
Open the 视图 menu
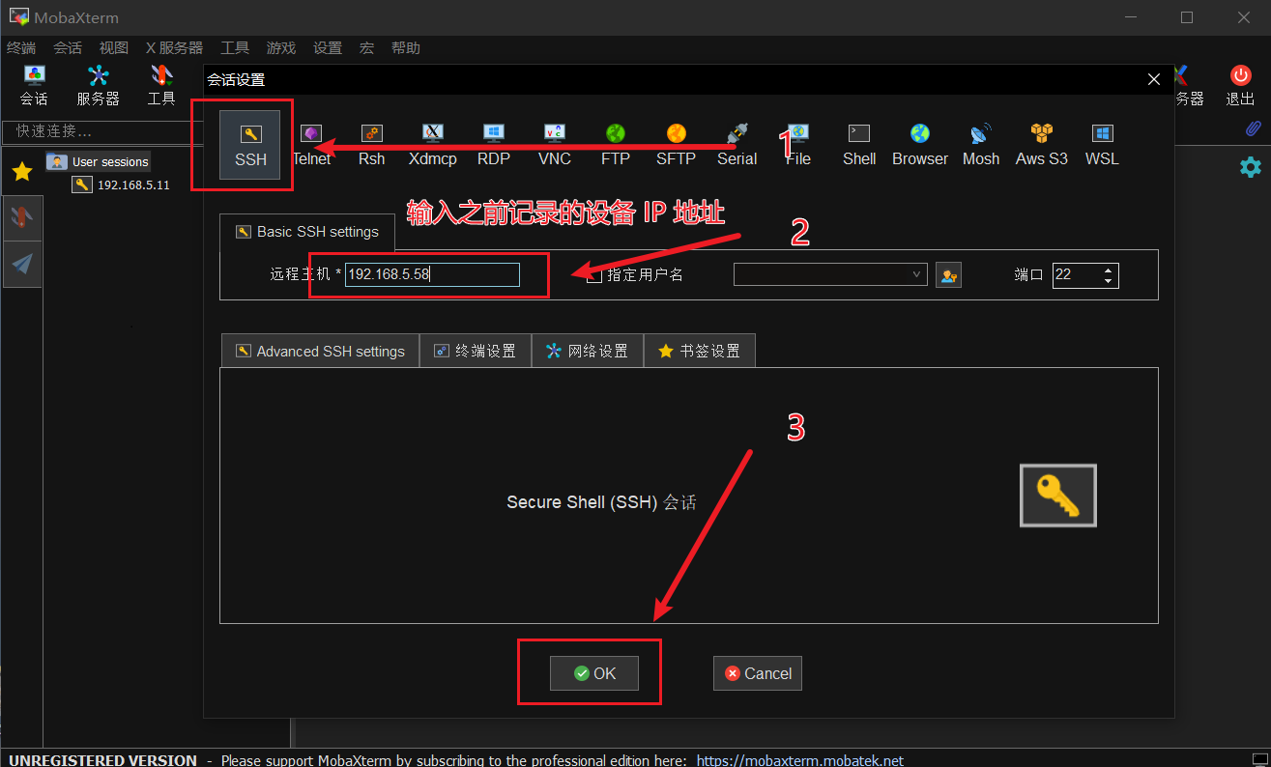113,48
